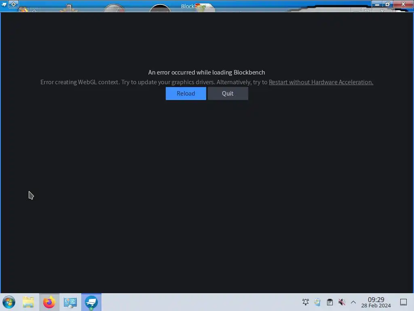Viewport: 414px width, 311px height.
Task: Open the notifications bell in tray
Action: (306, 302)
